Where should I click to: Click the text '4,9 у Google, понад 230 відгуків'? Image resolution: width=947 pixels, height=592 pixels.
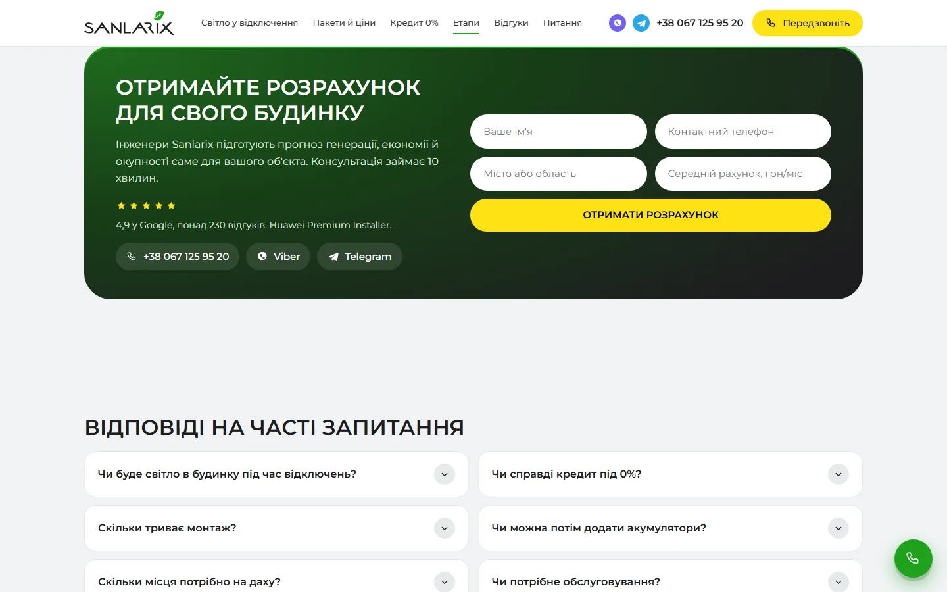pos(191,225)
